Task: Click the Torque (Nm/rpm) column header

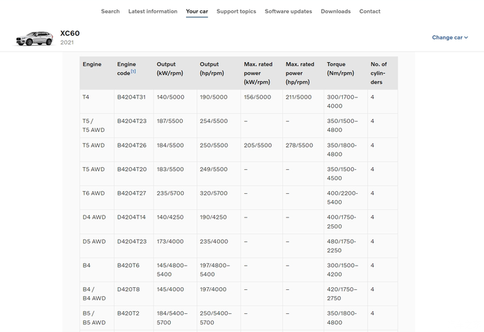Action: tap(340, 68)
